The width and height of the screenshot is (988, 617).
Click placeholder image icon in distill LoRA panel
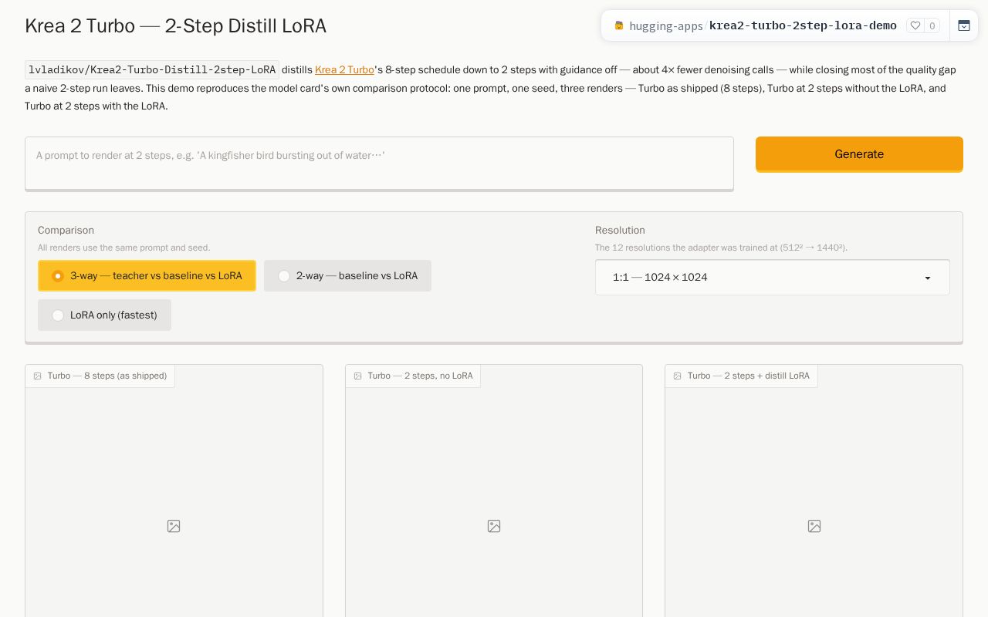tap(814, 526)
